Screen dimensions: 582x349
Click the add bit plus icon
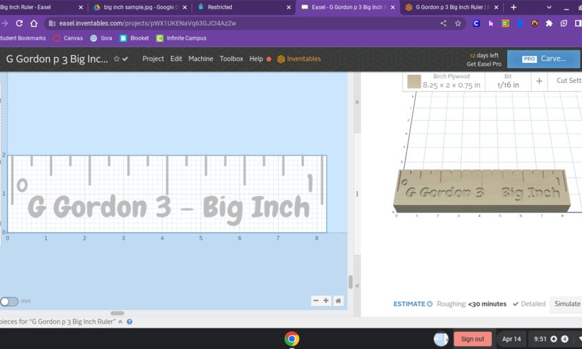[x=539, y=81]
